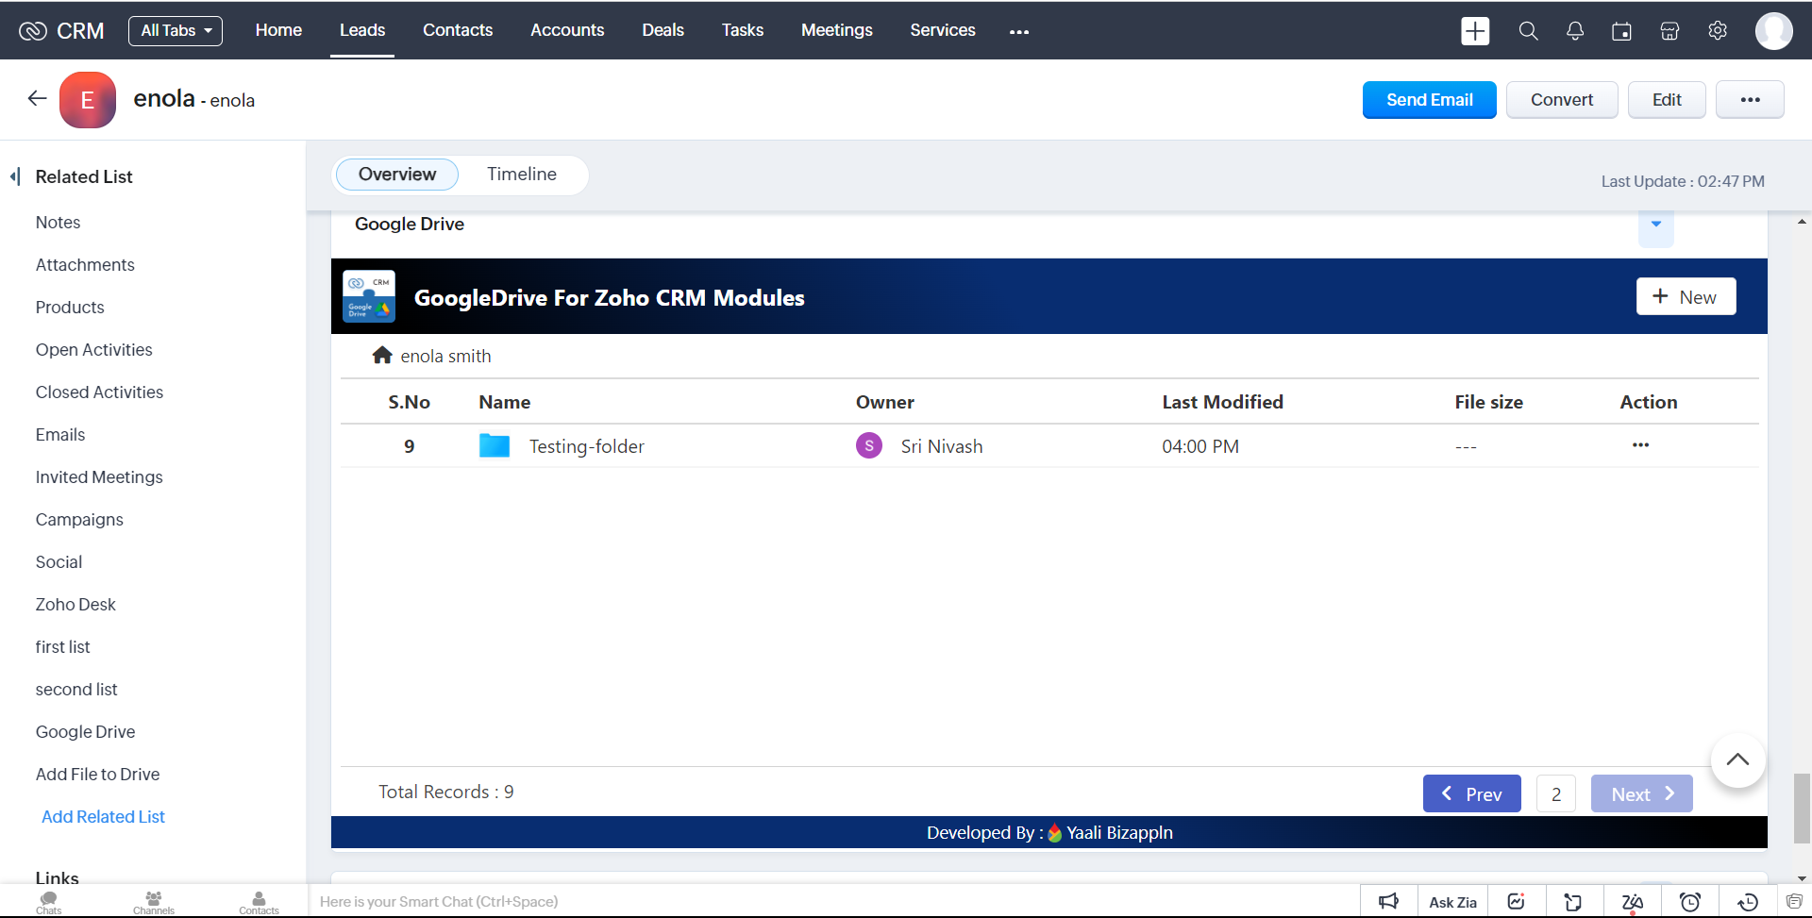The width and height of the screenshot is (1812, 918).
Task: Click the back arrow beside enola
Action: pyautogui.click(x=37, y=99)
